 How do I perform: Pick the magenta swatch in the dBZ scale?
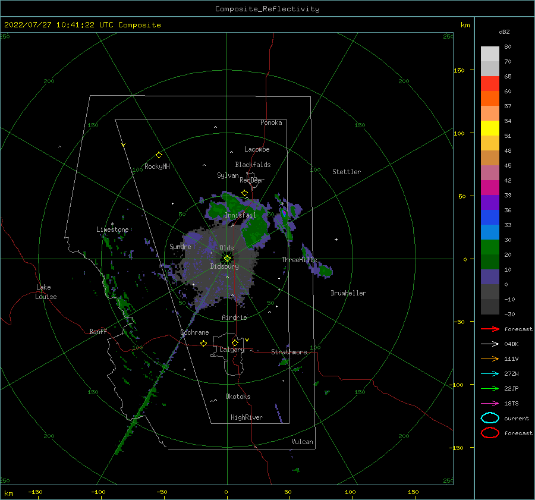pos(490,187)
